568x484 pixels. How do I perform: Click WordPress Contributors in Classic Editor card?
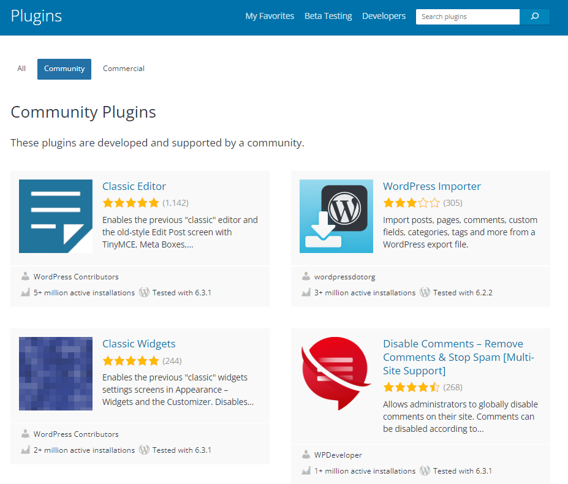76,277
